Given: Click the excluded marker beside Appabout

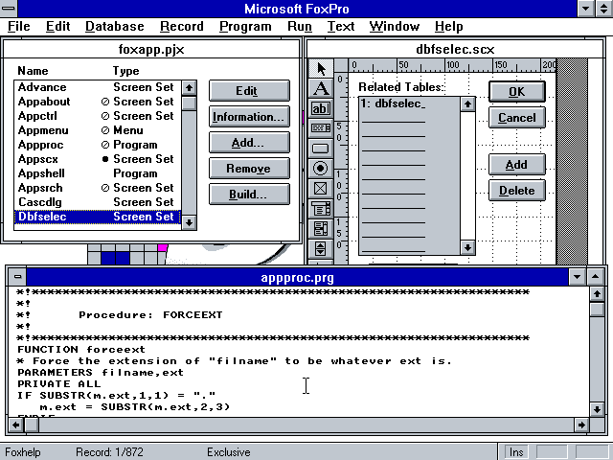Looking at the screenshot, I should click(104, 102).
